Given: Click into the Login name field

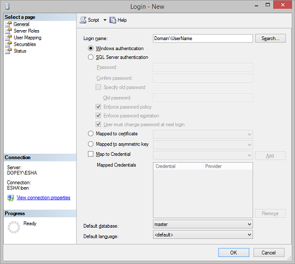Looking at the screenshot, I should coord(203,38).
